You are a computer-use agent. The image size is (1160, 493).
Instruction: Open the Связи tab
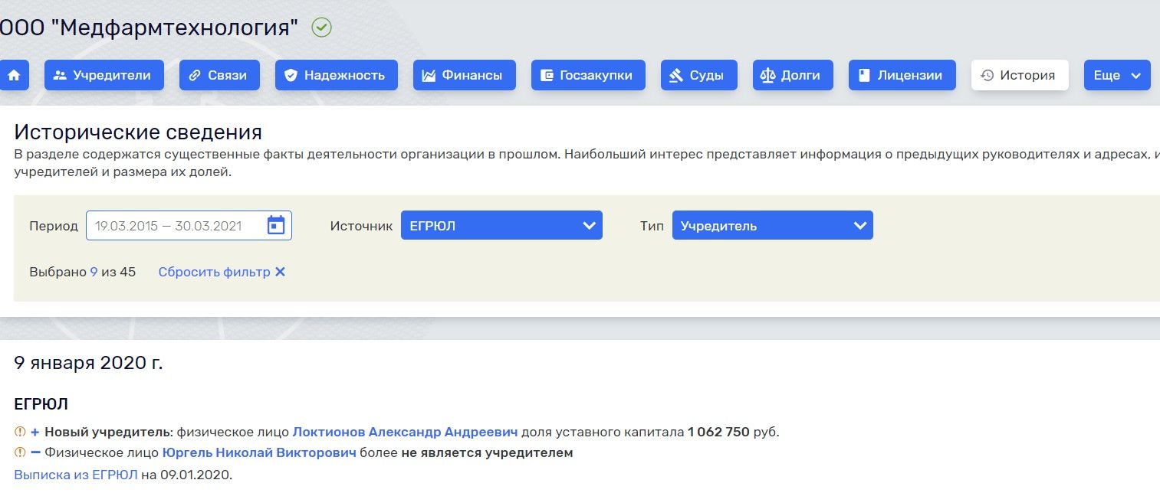pyautogui.click(x=219, y=75)
